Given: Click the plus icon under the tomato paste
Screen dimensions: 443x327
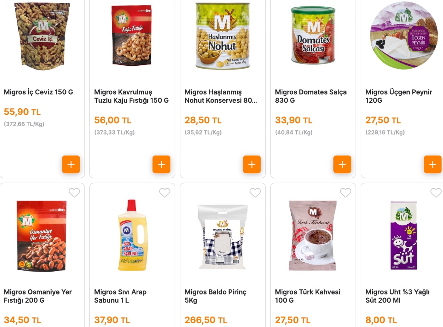Looking at the screenshot, I should 342,164.
